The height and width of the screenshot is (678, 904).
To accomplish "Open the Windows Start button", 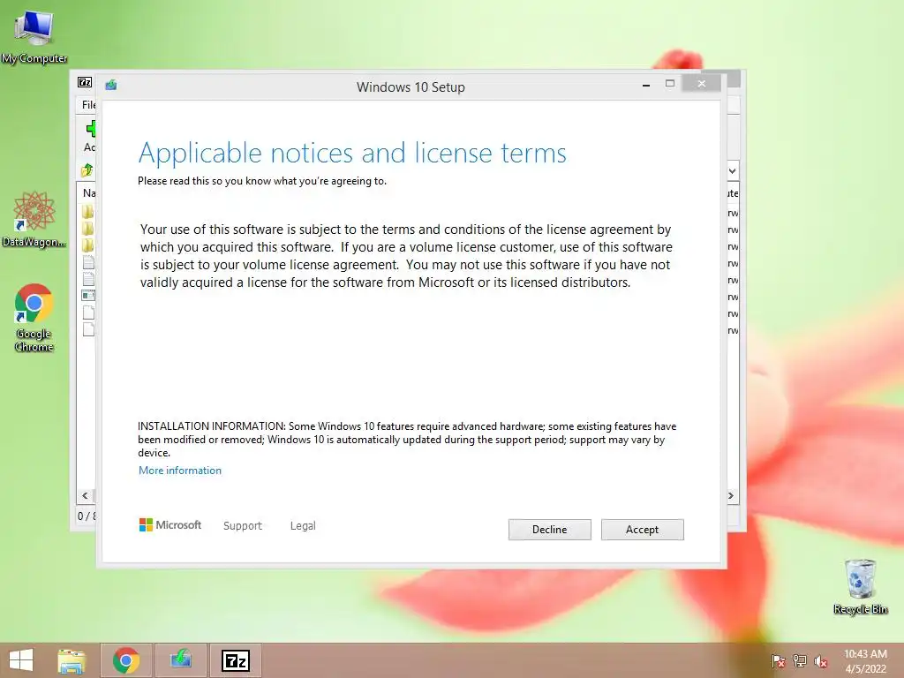I will click(21, 660).
